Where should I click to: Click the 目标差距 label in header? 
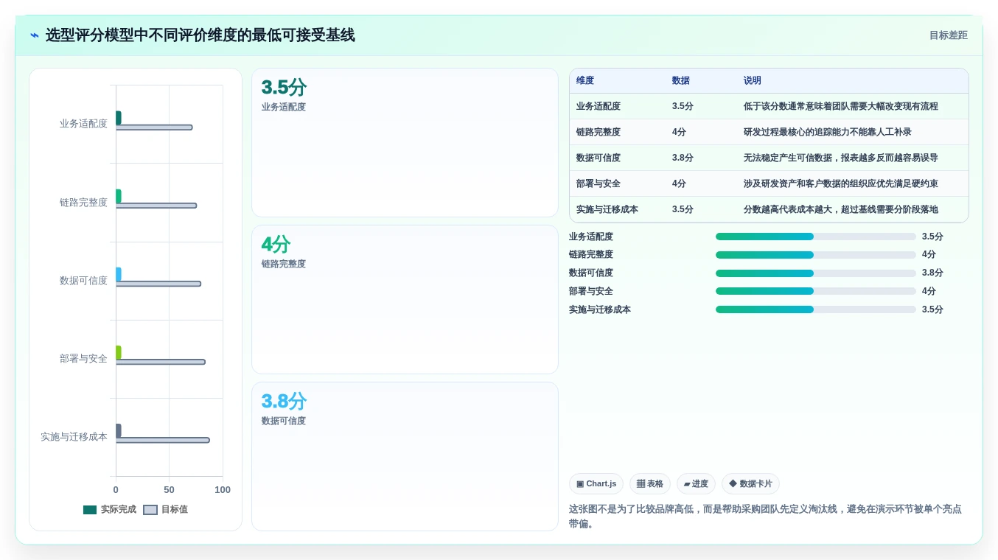[x=948, y=35]
